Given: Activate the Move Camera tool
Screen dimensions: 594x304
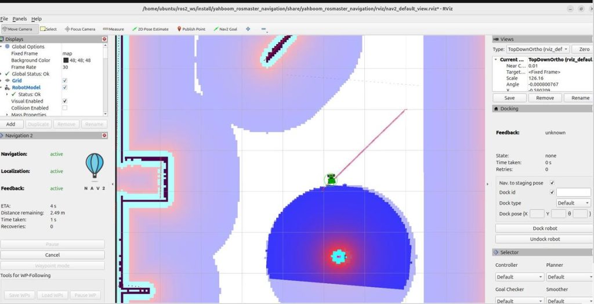Looking at the screenshot, I should point(19,29).
